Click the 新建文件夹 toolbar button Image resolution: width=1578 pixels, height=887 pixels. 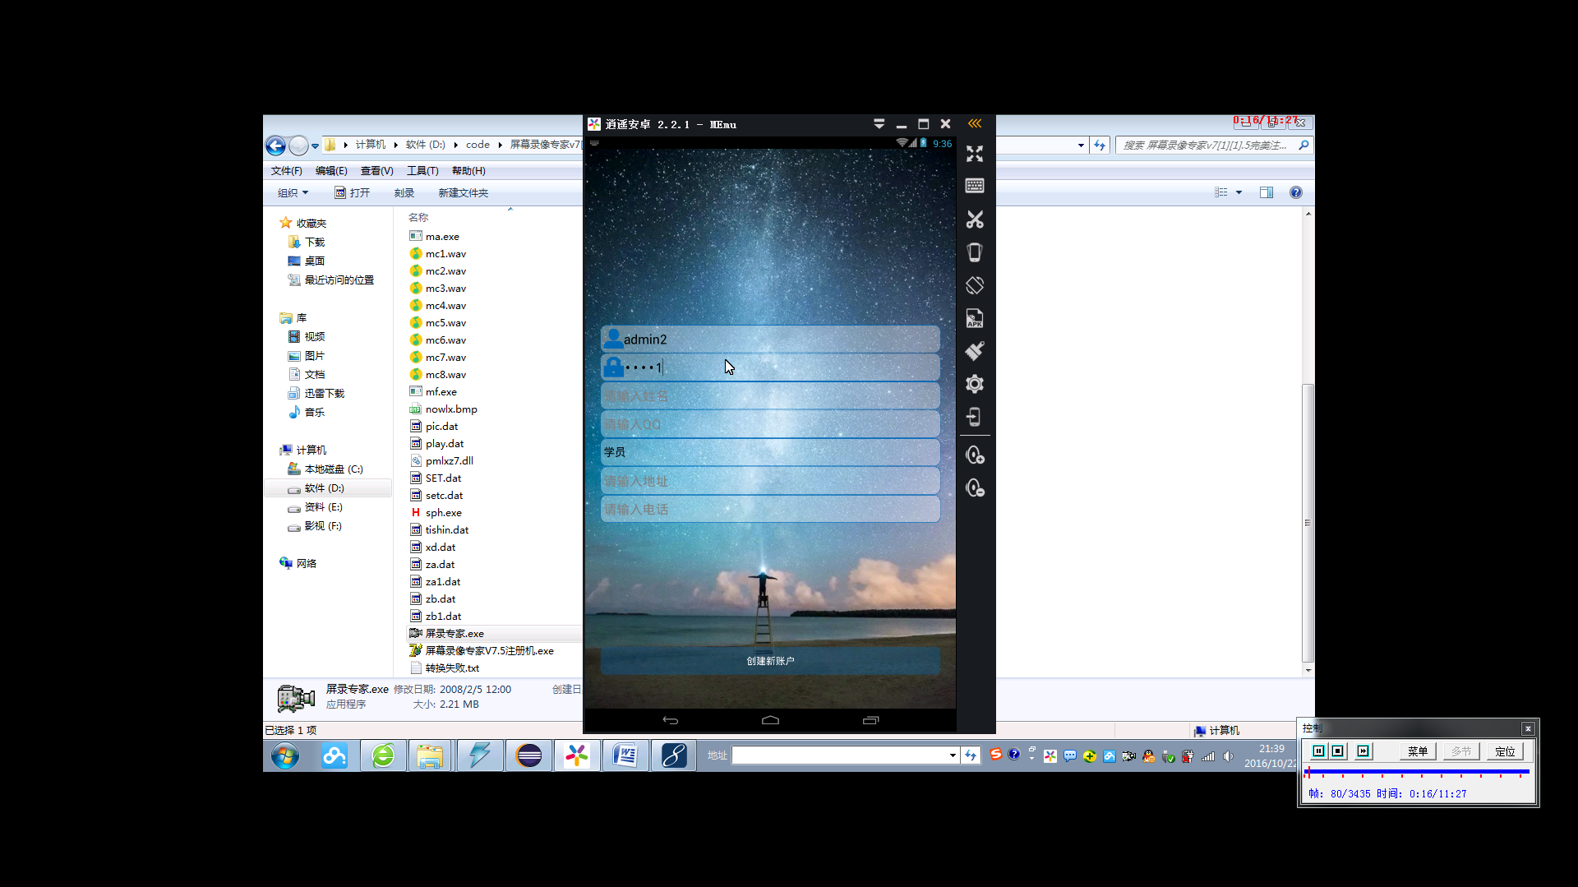click(463, 192)
